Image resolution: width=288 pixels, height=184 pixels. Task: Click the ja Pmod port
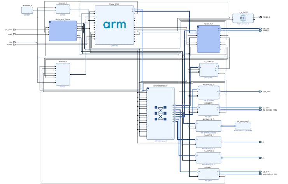point(260,158)
